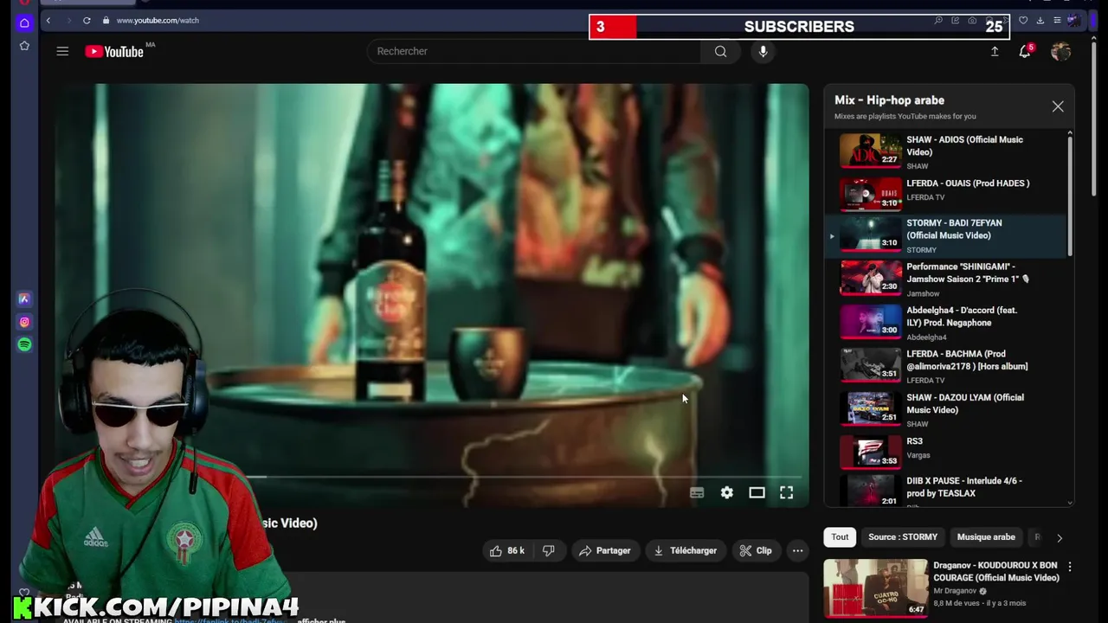Screen dimensions: 1108x623
Task: Switch the player to theater mode
Action: pyautogui.click(x=757, y=492)
